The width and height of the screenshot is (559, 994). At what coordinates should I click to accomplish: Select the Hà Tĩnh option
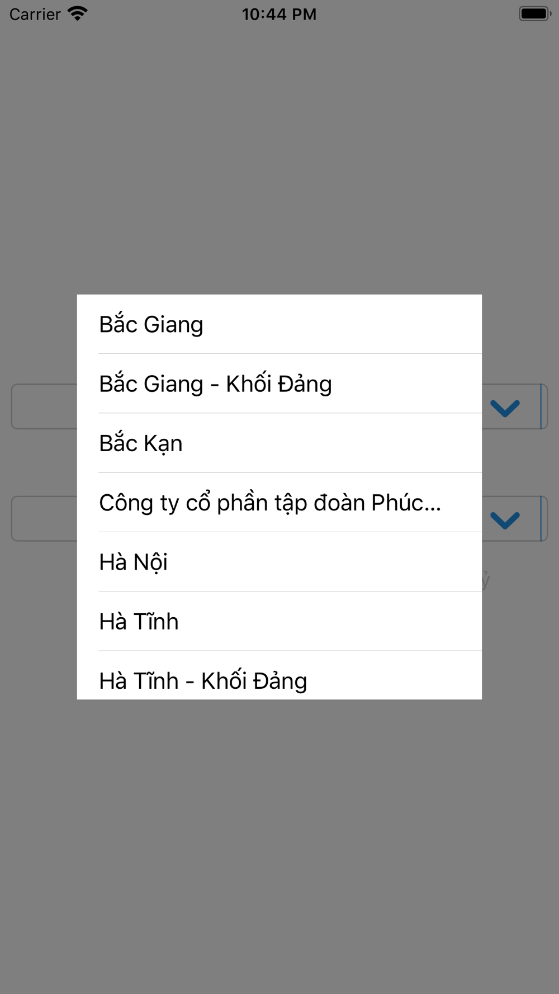point(279,621)
